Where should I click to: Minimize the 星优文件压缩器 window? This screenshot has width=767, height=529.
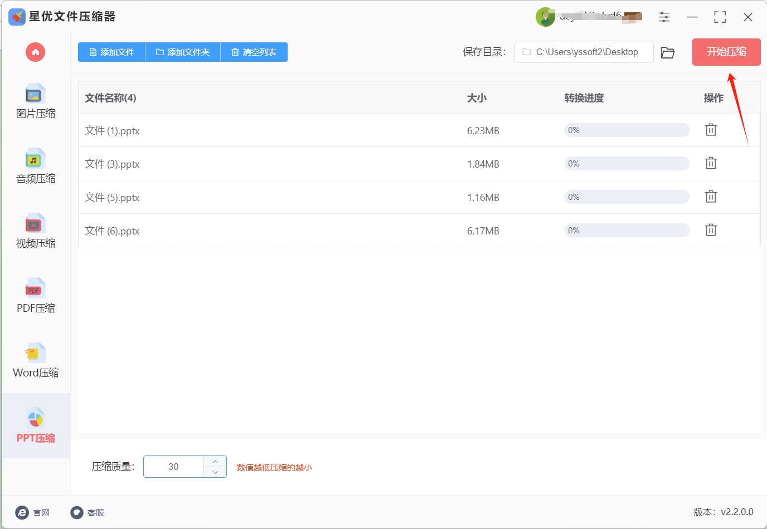pyautogui.click(x=692, y=17)
